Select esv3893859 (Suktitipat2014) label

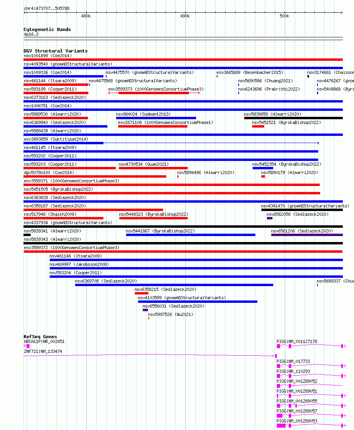pyautogui.click(x=56, y=139)
